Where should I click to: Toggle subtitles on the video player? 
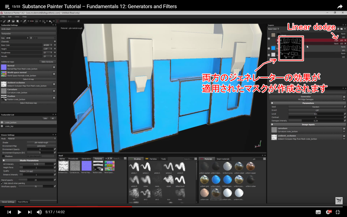(318, 212)
